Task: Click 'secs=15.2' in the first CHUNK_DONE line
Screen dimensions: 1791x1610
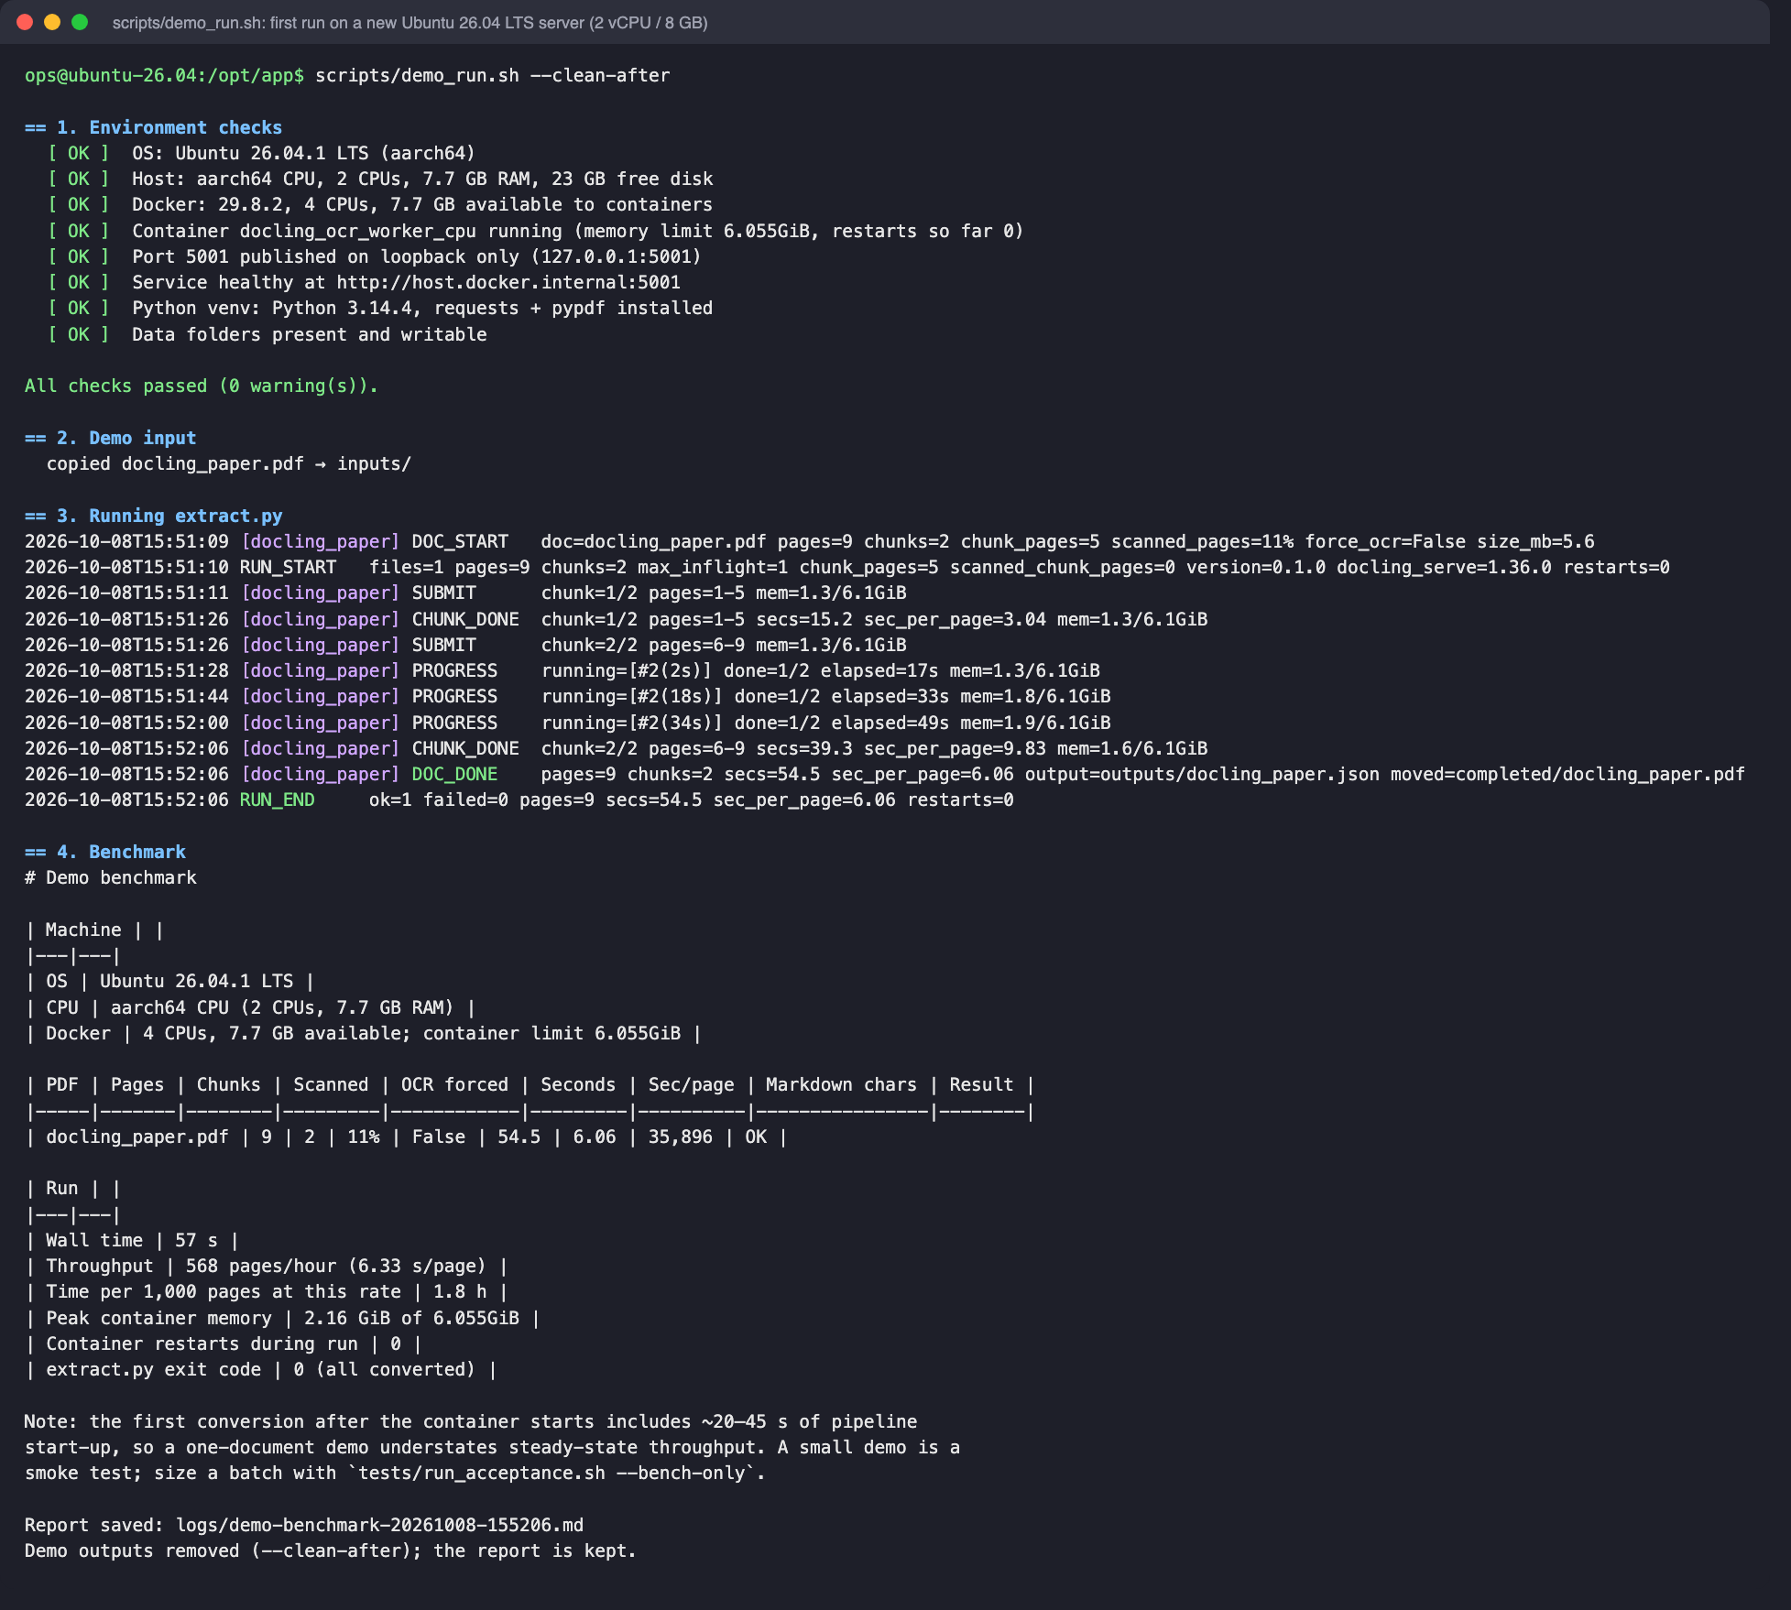Action: pos(804,619)
